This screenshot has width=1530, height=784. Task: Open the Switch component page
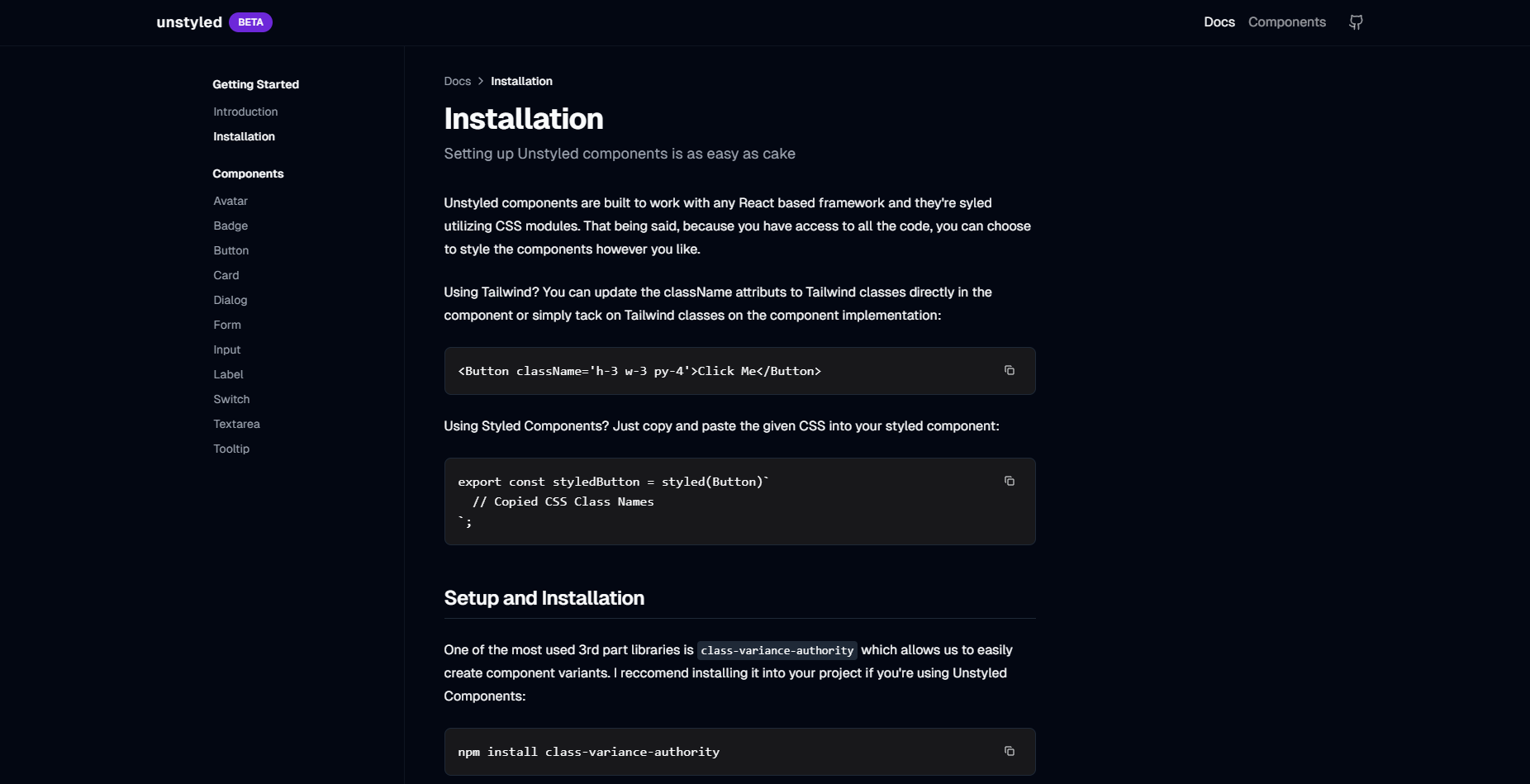[x=231, y=399]
